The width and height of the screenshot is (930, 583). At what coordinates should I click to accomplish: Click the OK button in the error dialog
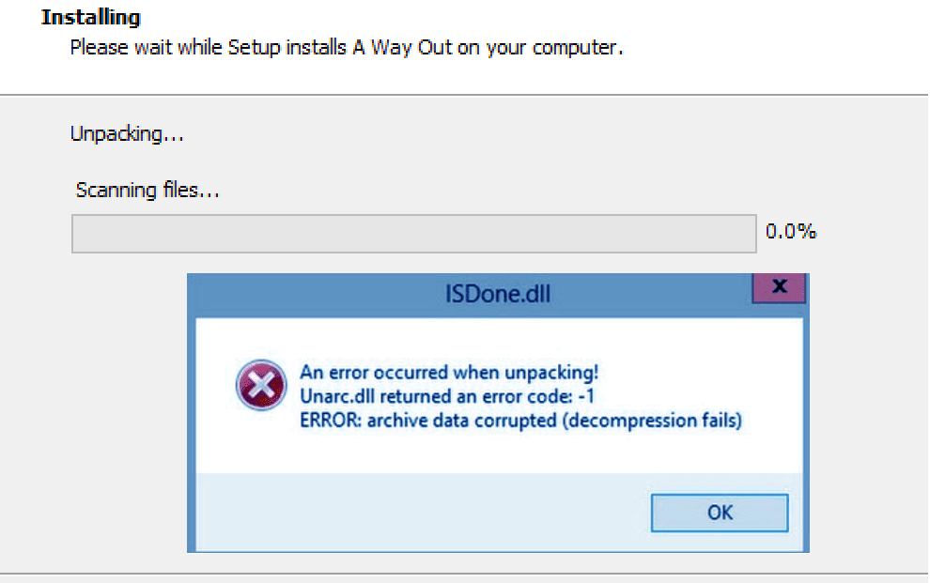coord(720,513)
